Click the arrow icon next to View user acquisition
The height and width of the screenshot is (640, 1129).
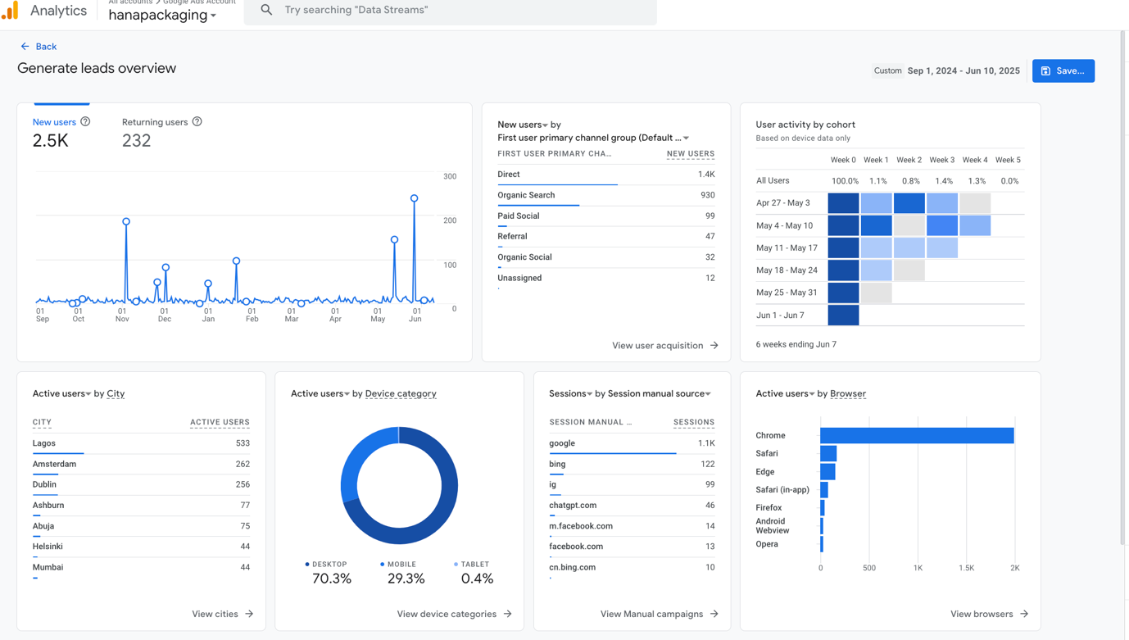(x=713, y=345)
